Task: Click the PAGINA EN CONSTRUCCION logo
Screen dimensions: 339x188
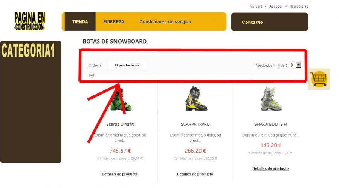Action: tap(30, 21)
